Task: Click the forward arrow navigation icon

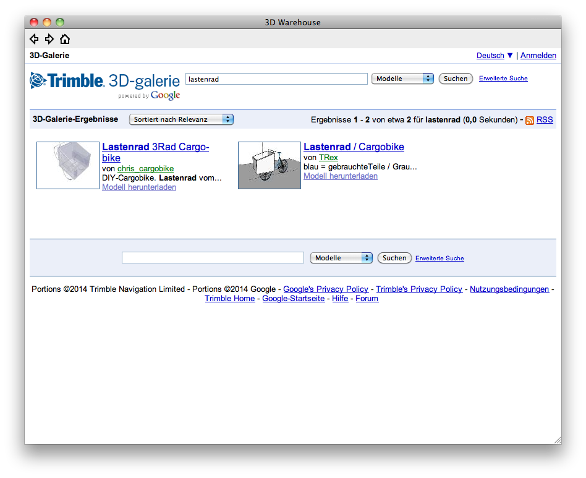Action: pos(49,39)
